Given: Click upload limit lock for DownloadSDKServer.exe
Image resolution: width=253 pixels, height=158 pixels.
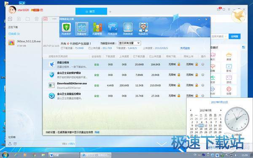Looking at the screenshot, I should (196, 85).
